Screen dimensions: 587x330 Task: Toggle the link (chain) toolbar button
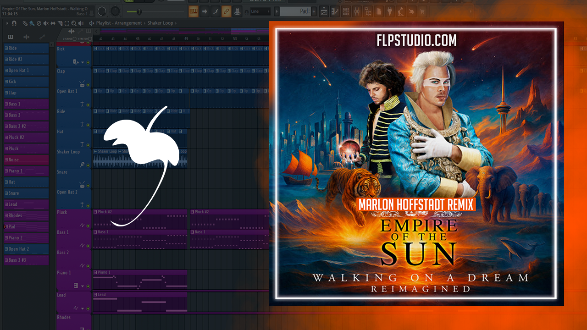click(x=226, y=11)
